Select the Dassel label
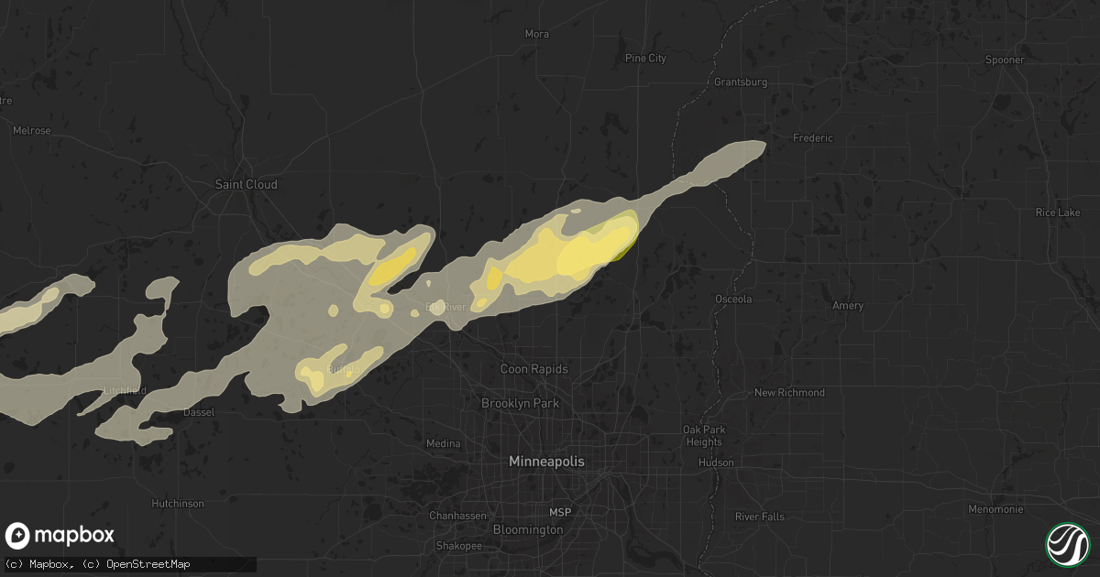This screenshot has height=577, width=1100. pos(199,412)
